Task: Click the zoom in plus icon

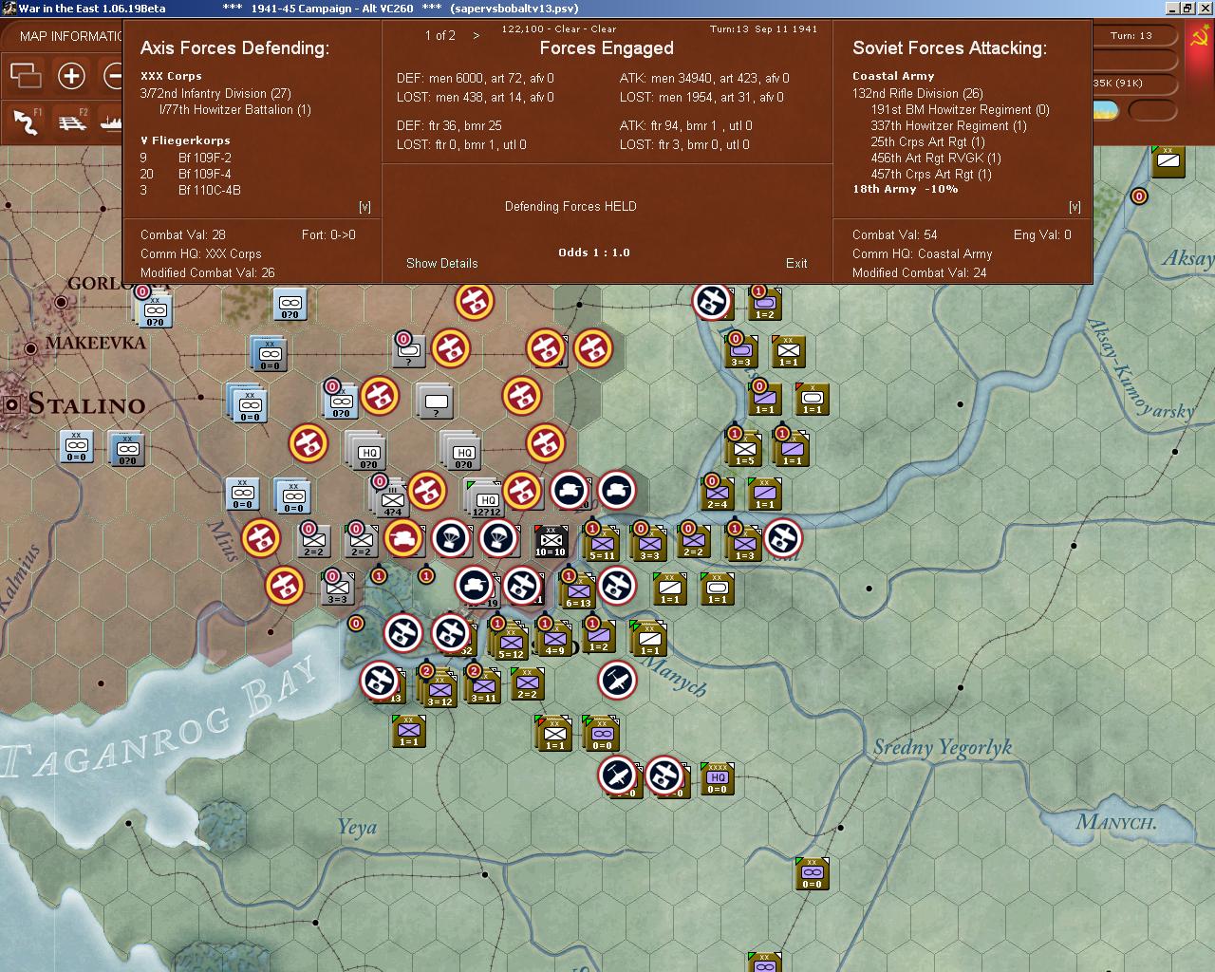Action: pyautogui.click(x=71, y=76)
